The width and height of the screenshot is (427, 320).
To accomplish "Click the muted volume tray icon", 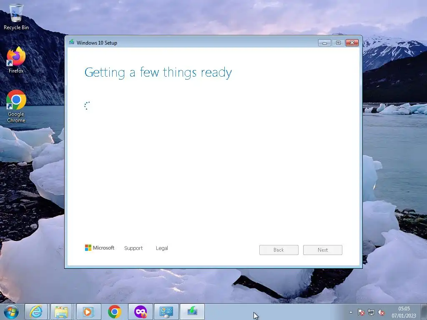I will click(x=381, y=312).
